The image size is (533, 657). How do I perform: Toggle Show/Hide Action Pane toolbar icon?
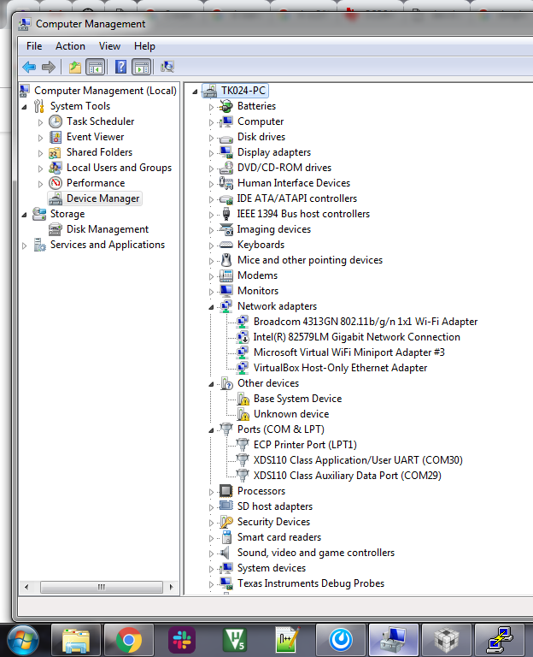(142, 67)
